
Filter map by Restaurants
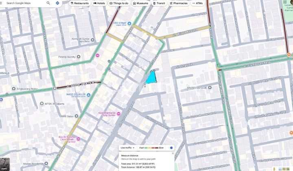point(79,3)
